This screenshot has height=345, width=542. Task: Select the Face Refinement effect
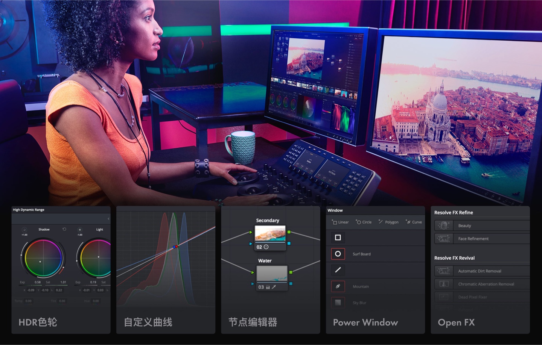(x=482, y=239)
